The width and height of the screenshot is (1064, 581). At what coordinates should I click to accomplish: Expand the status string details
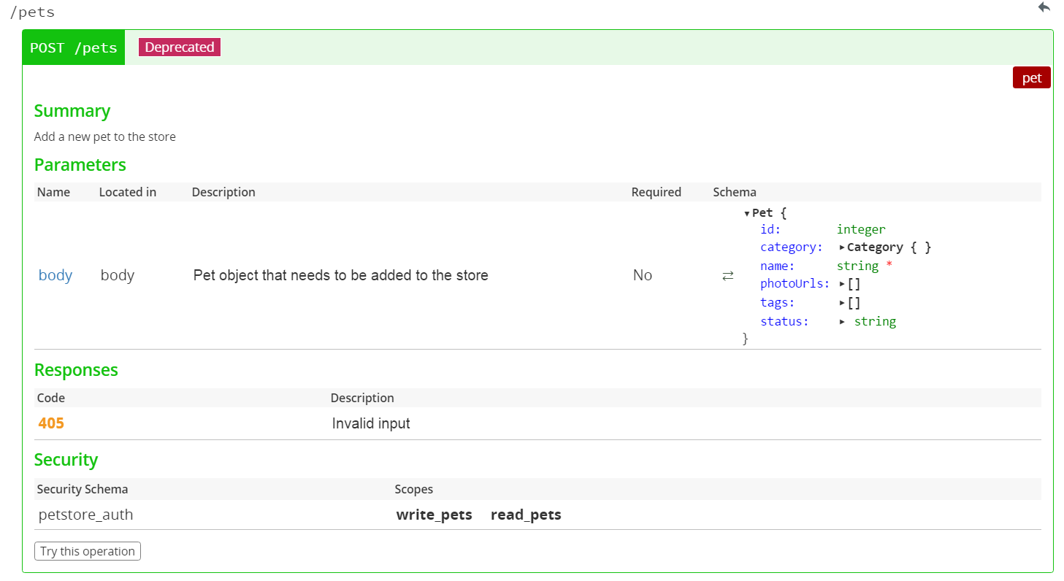842,322
